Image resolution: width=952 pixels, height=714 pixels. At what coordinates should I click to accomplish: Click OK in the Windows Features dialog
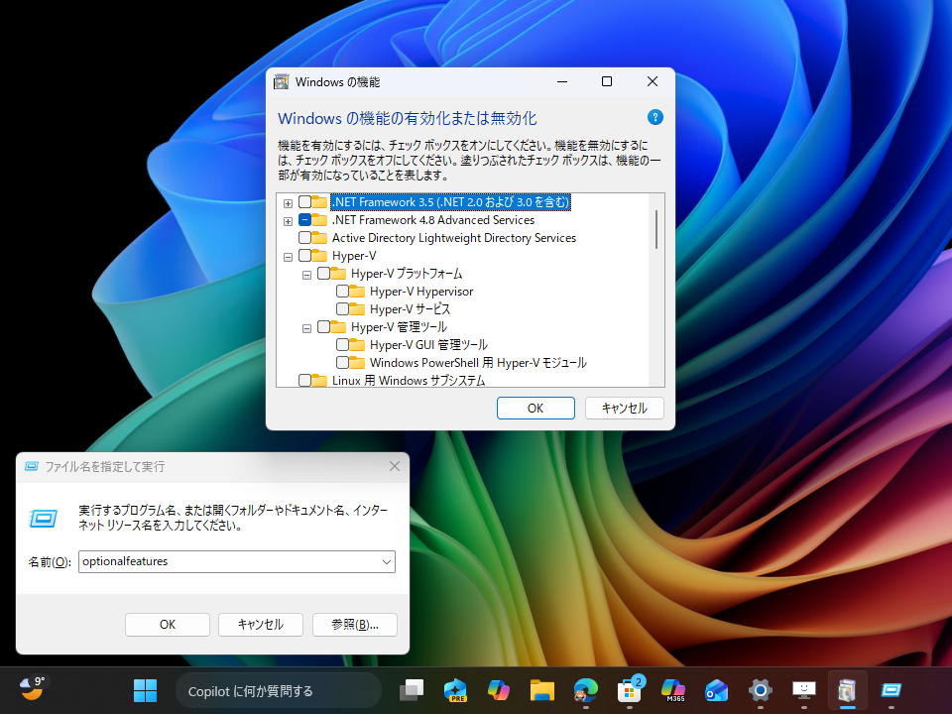pyautogui.click(x=535, y=408)
